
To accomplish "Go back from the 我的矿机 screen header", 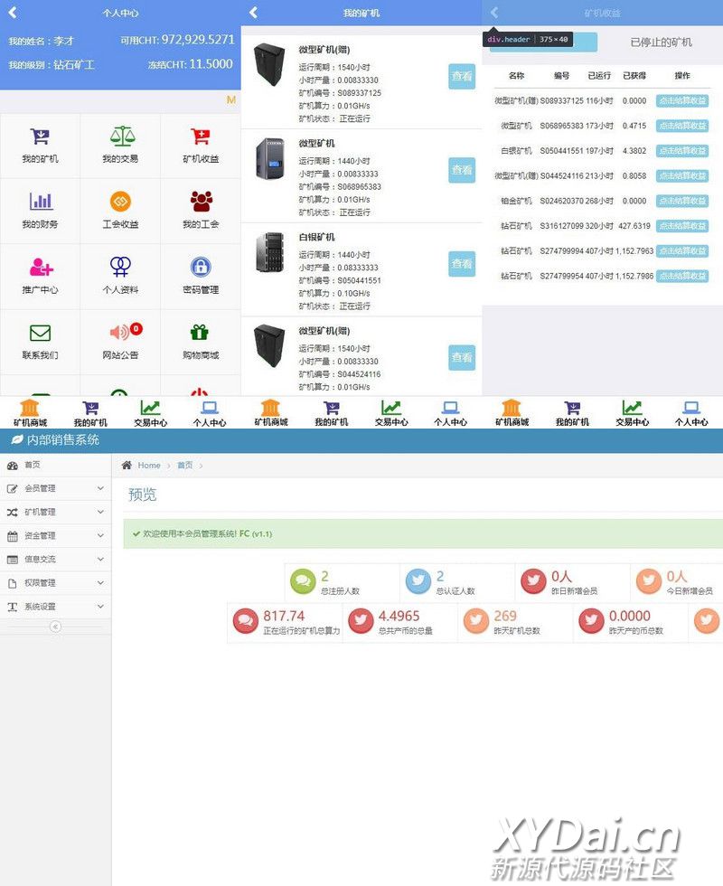I will tap(254, 13).
